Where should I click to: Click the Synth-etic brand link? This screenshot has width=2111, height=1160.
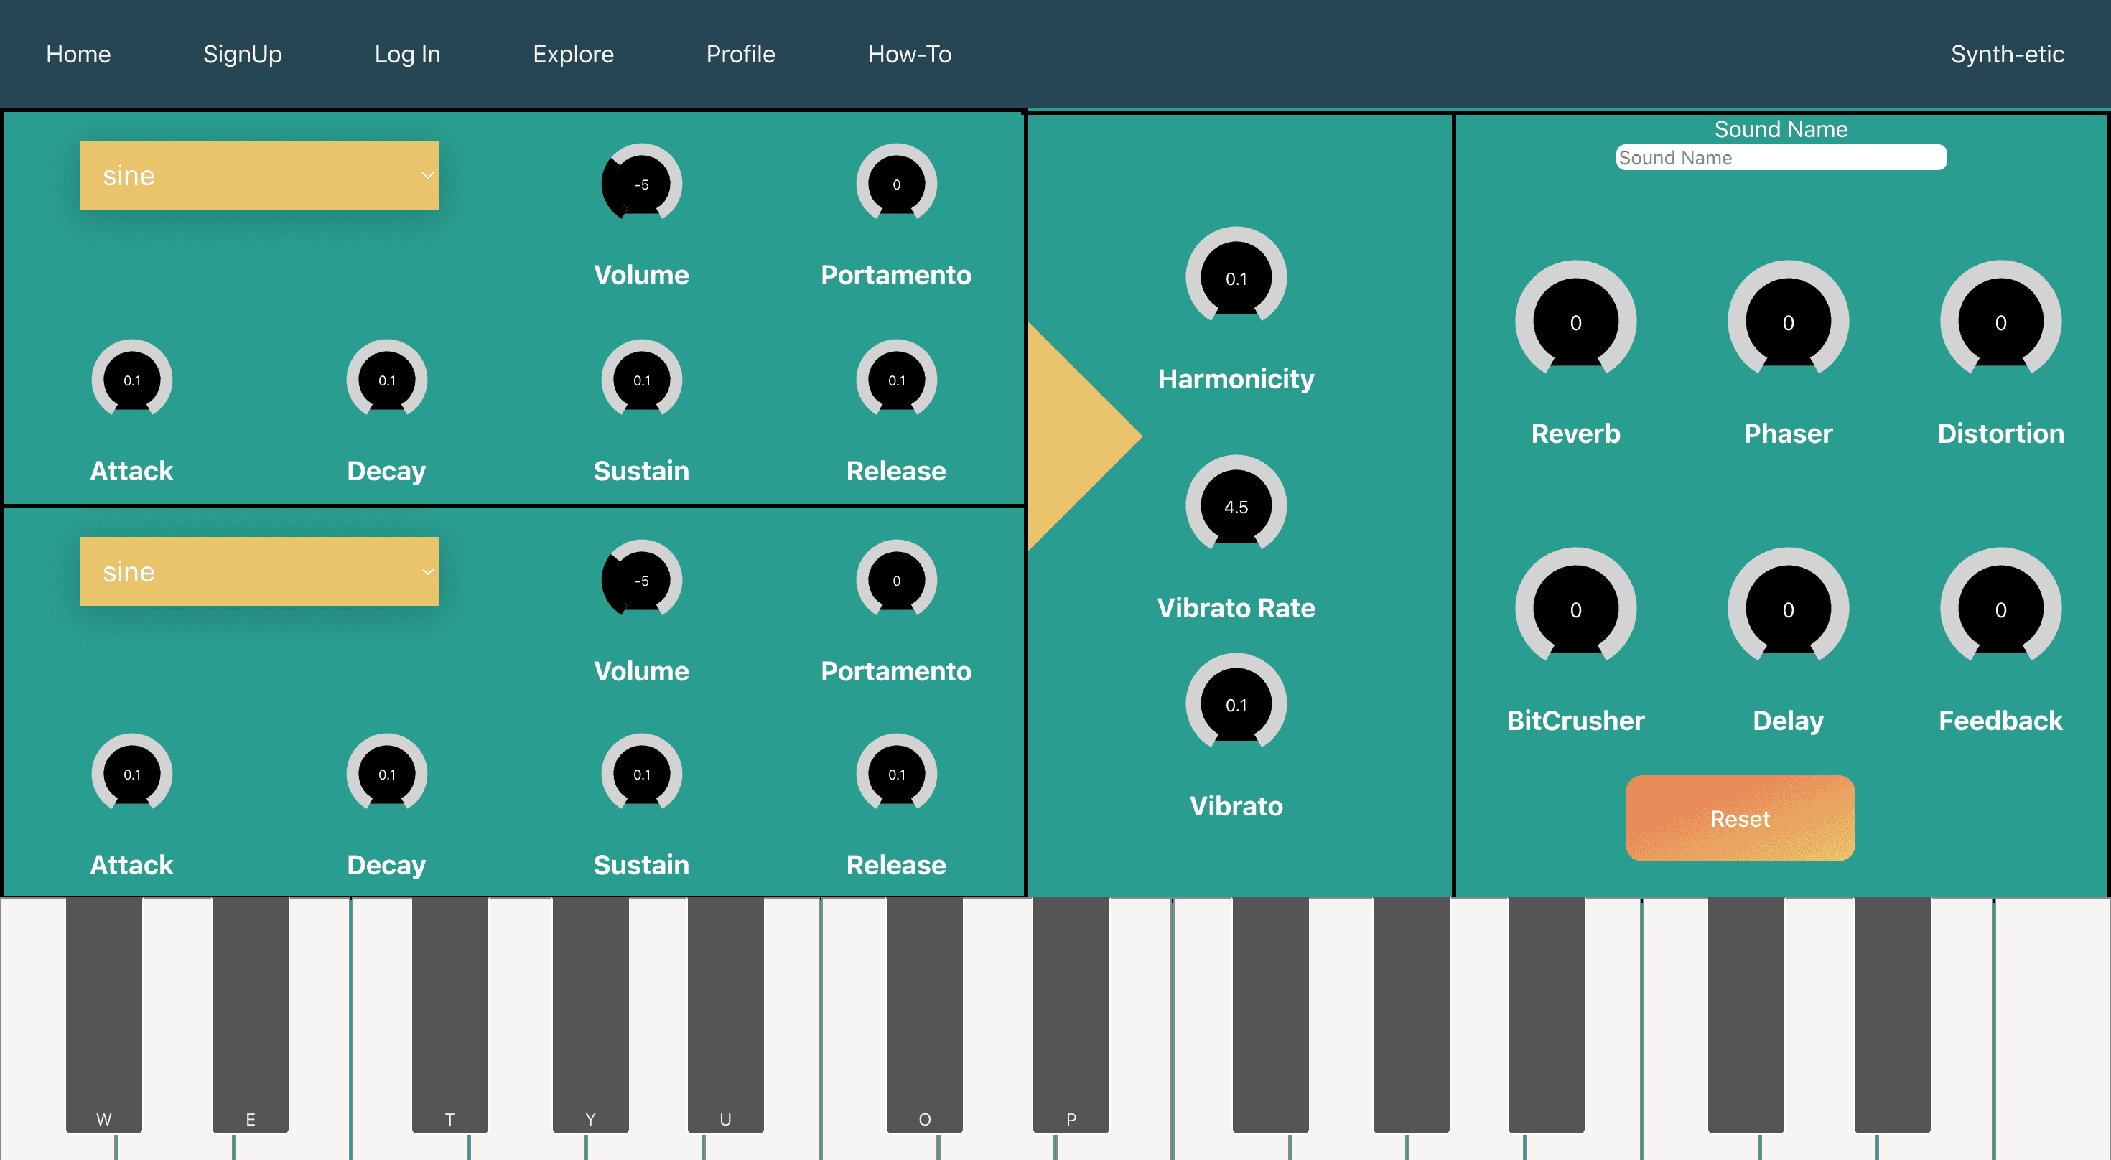point(2006,54)
